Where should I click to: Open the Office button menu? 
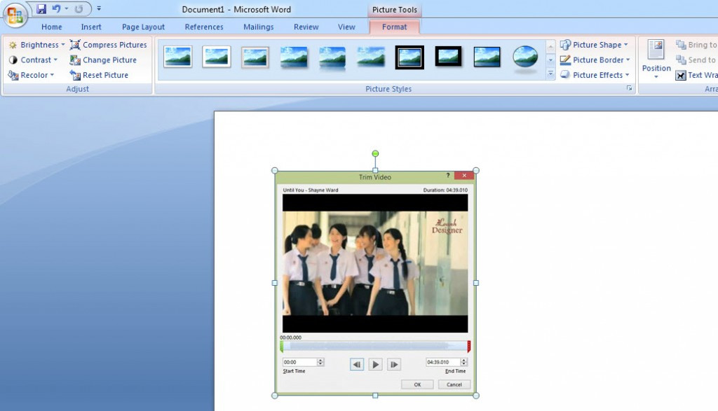(x=15, y=15)
